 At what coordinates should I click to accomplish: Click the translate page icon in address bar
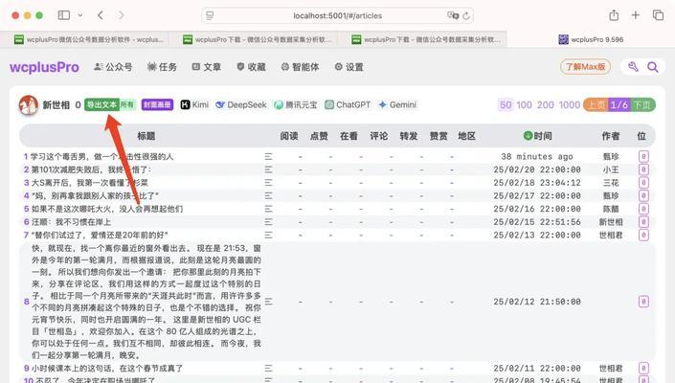453,15
